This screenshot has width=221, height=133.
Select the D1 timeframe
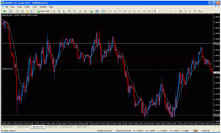point(139,11)
